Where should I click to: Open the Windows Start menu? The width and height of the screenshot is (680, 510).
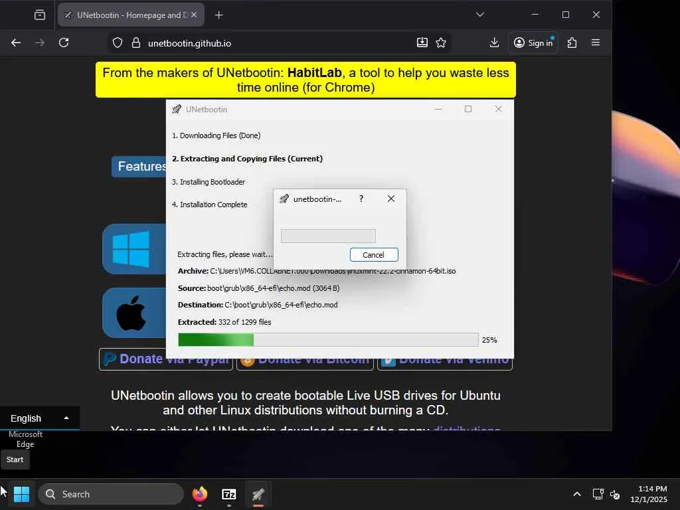pos(21,494)
